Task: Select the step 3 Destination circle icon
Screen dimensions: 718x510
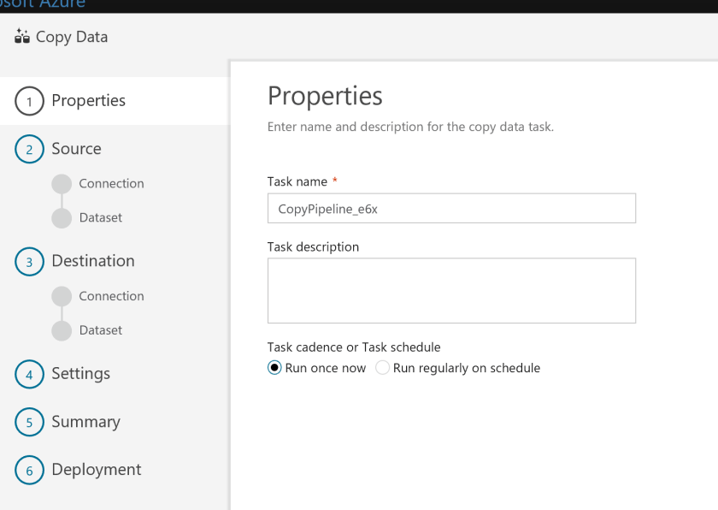Action: coord(27,261)
